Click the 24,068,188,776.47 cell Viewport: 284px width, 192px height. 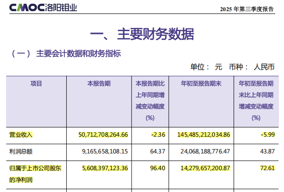pos(204,152)
